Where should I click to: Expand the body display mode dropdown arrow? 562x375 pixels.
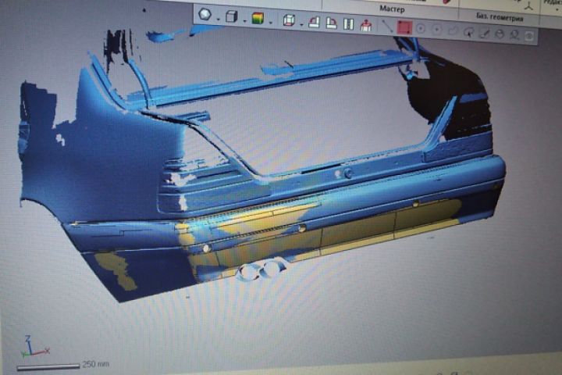point(245,22)
